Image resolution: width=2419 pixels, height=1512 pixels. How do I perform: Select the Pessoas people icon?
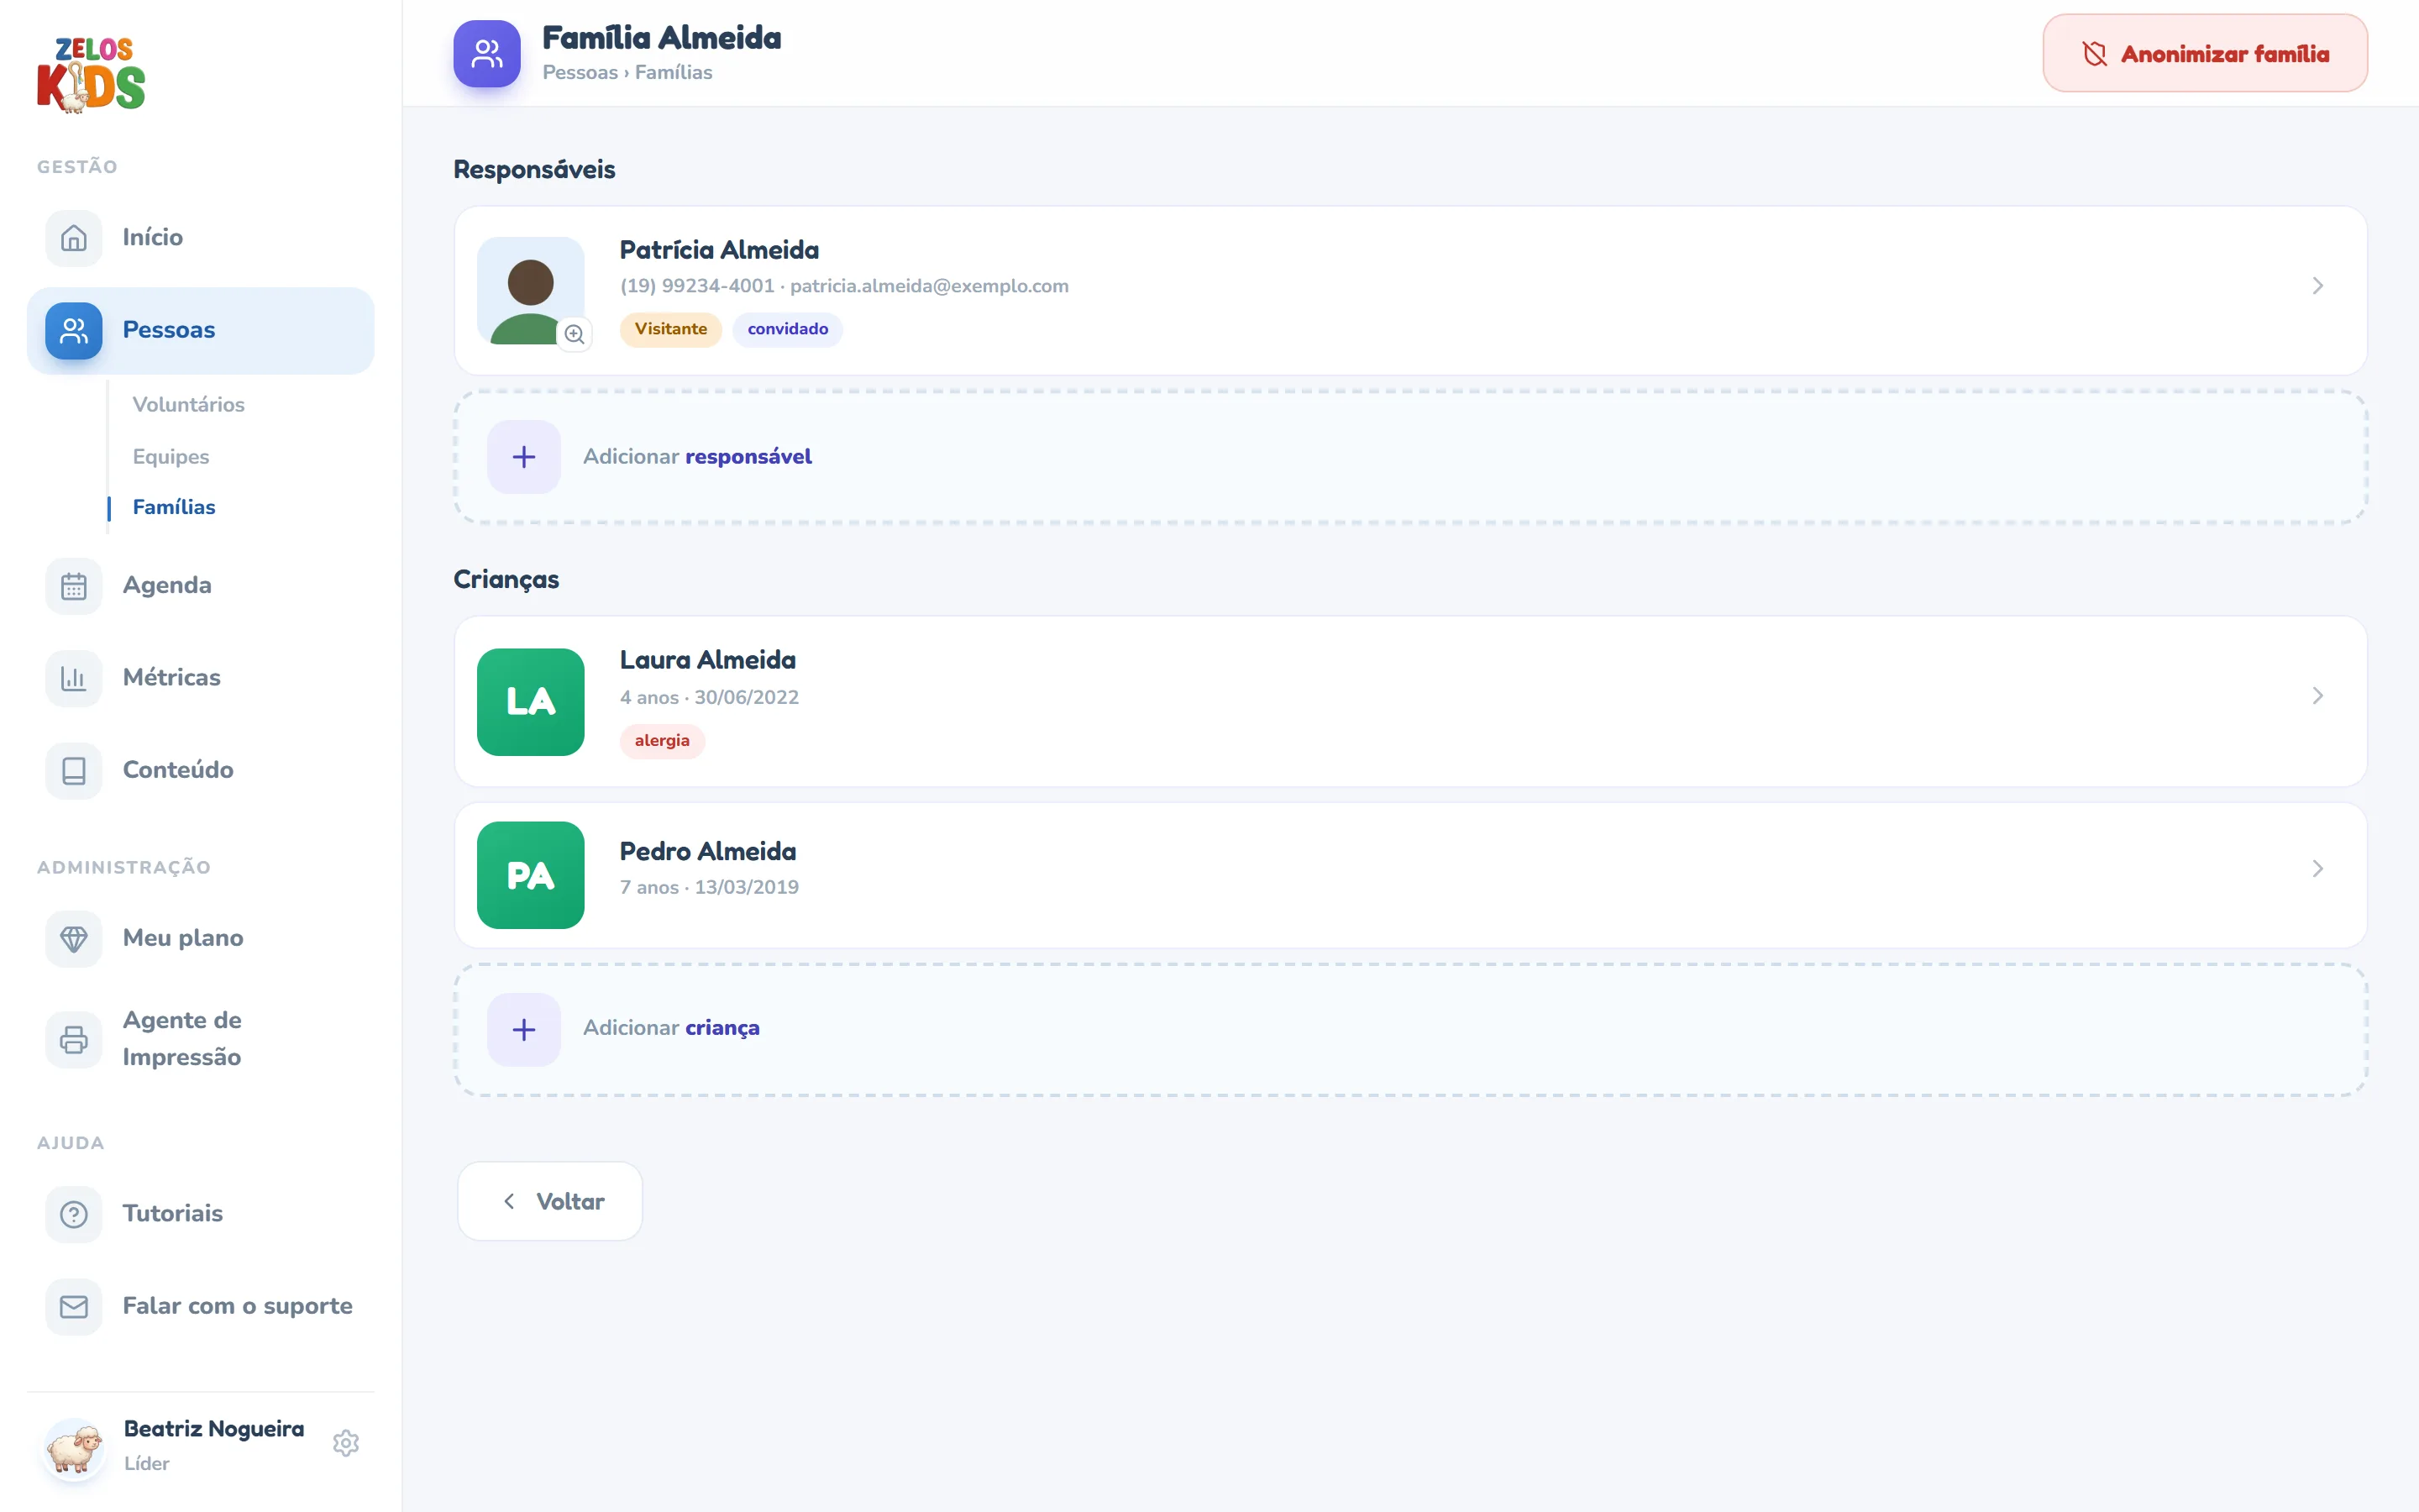coord(74,331)
